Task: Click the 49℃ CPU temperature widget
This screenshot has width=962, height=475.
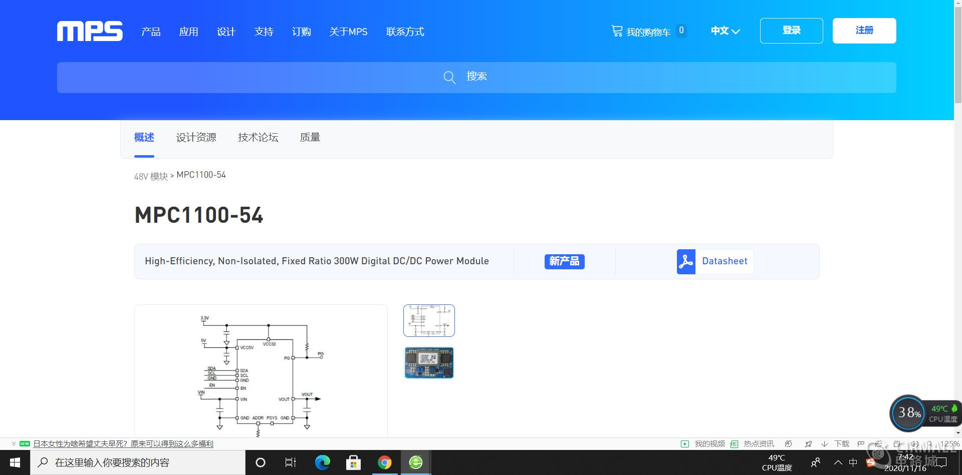Action: [x=943, y=413]
